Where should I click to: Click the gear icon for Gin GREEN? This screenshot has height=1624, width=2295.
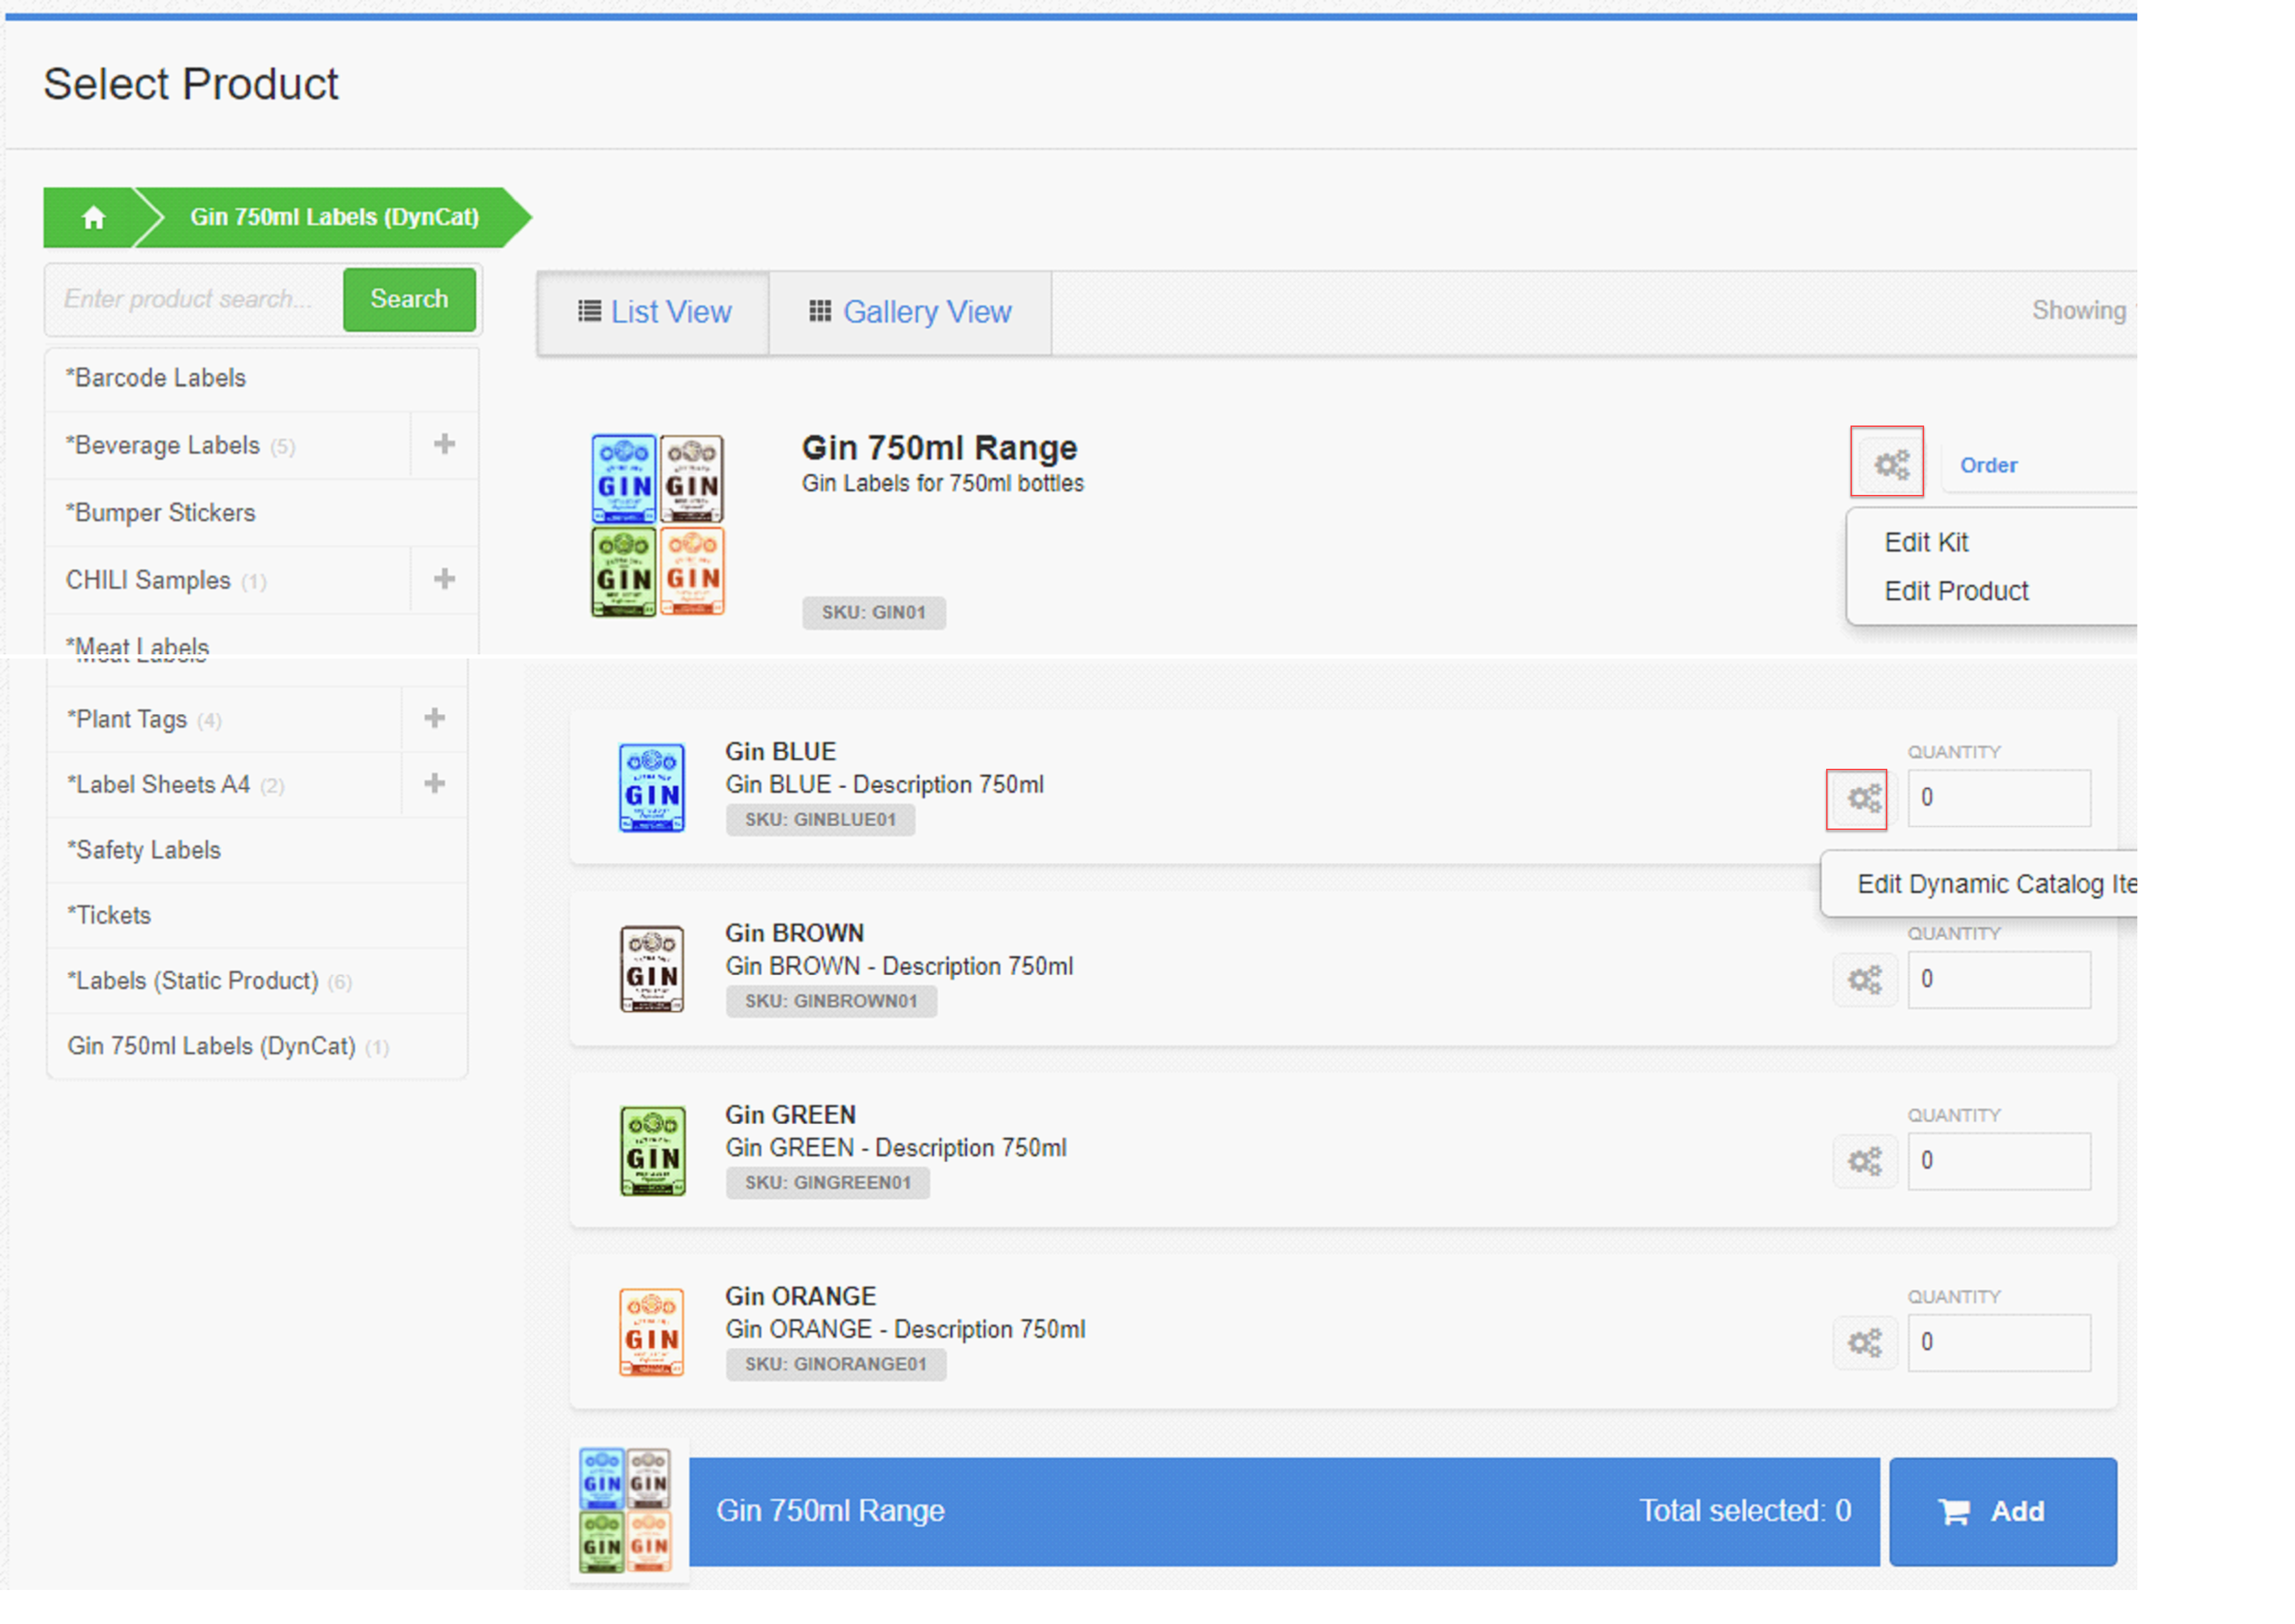[x=1863, y=1161]
